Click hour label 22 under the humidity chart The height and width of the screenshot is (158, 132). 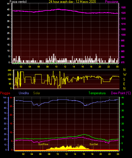coord(109,154)
